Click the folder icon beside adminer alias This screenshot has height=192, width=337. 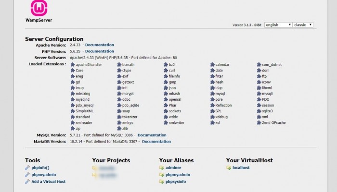tap(161, 168)
